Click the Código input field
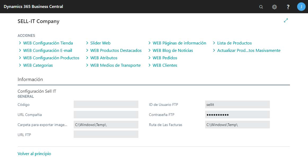308x162 pixels. coord(106,105)
